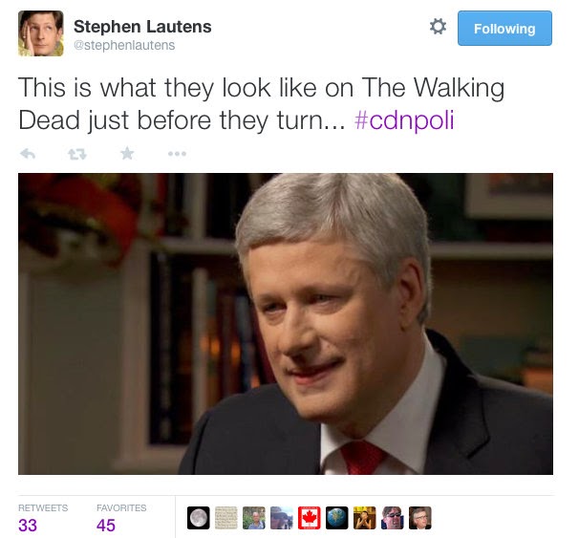Select the moon avatar in the user list
The width and height of the screenshot is (579, 538).
199,518
